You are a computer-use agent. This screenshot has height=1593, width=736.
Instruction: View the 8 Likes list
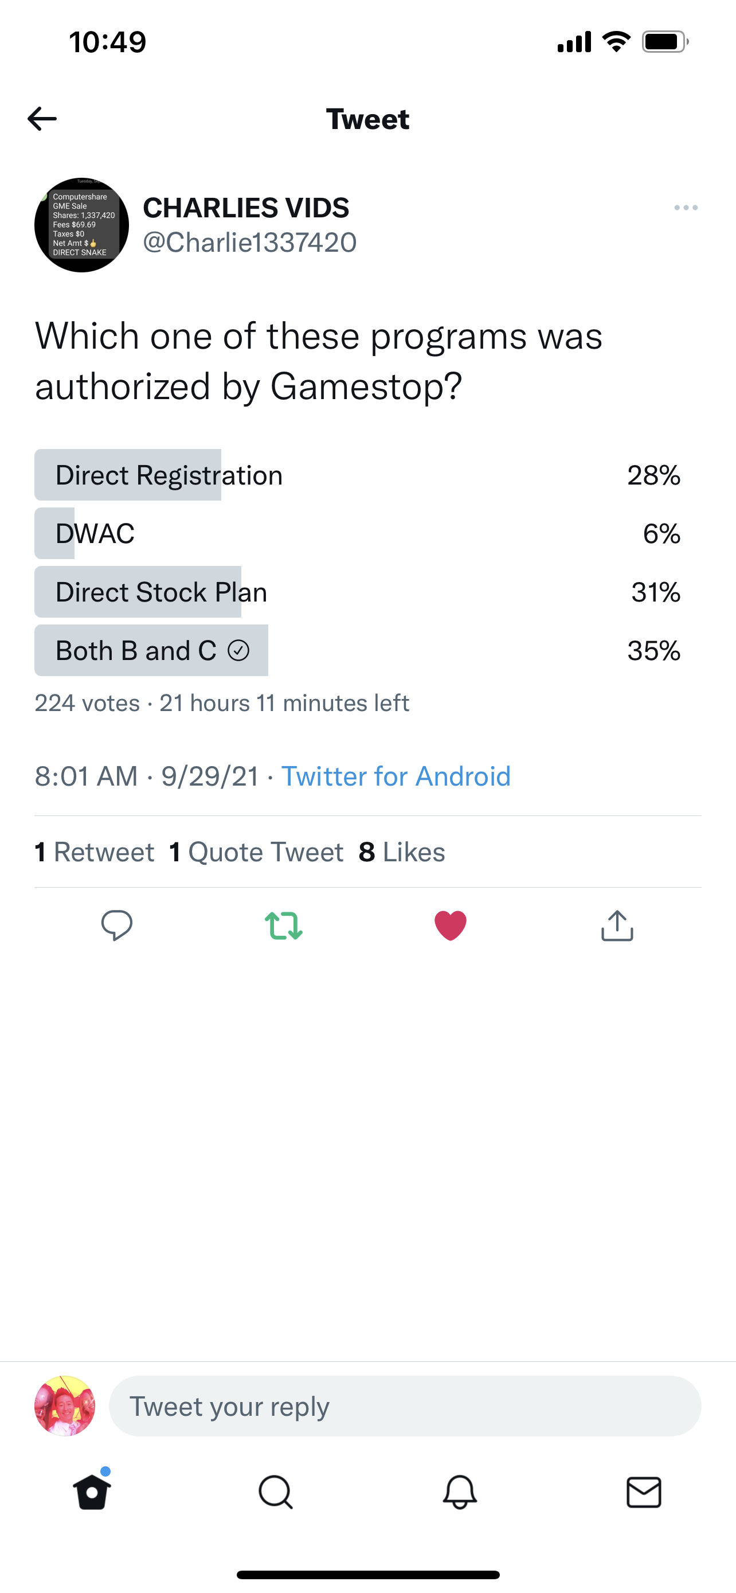coord(402,852)
